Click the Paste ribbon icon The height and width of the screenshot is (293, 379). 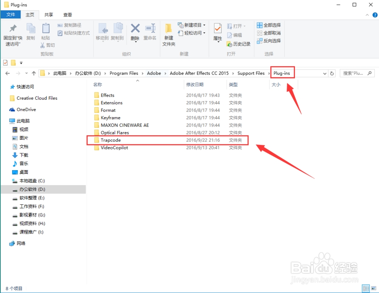[46, 28]
